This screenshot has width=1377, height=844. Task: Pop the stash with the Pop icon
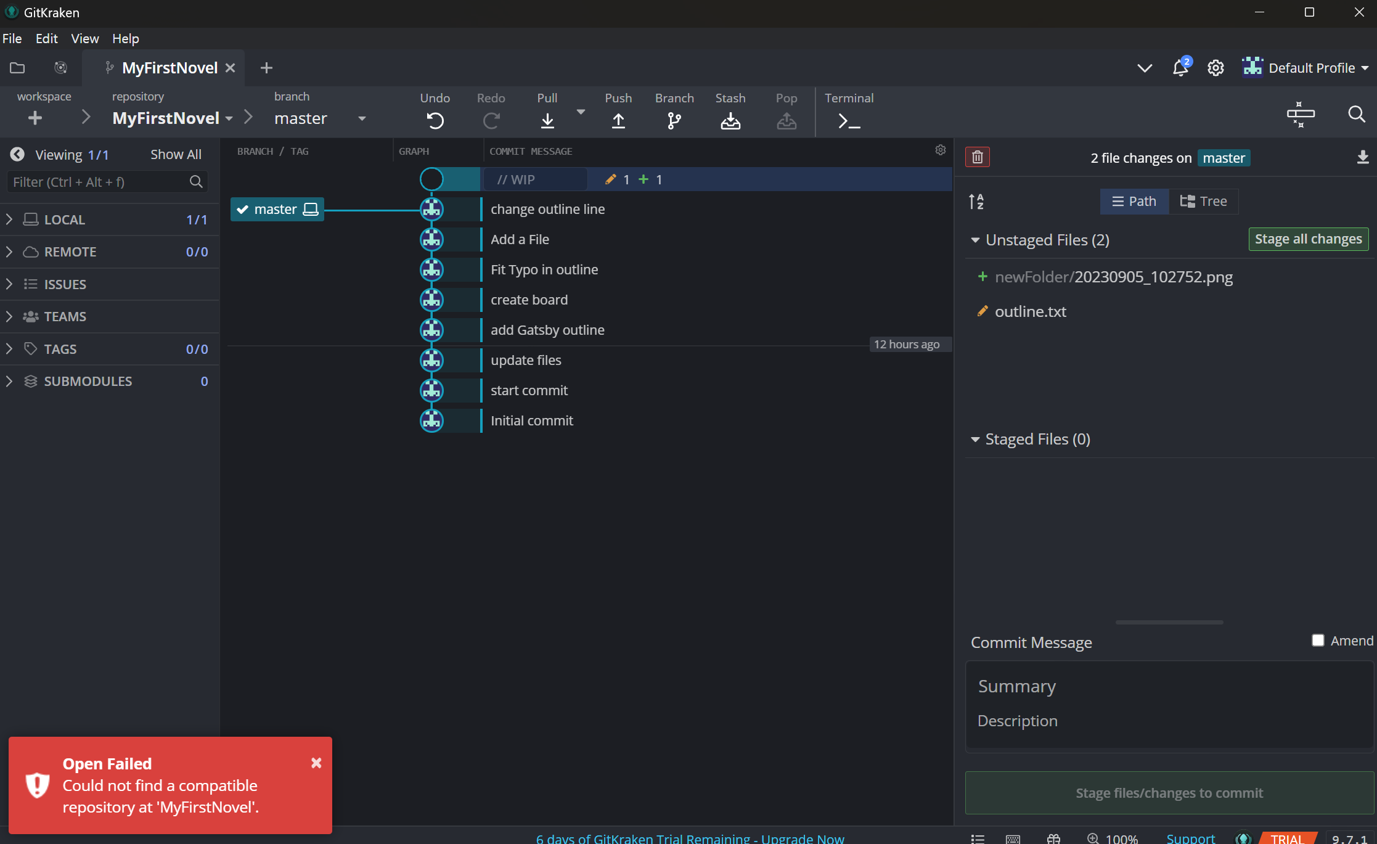(x=787, y=120)
